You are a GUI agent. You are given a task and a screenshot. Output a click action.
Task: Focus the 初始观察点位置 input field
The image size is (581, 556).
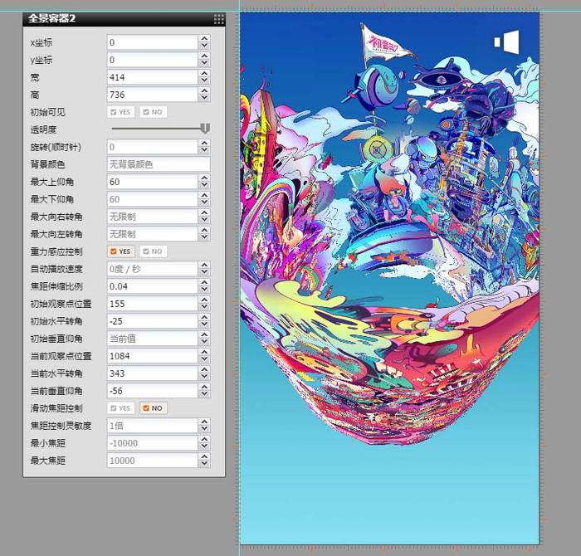(x=152, y=304)
